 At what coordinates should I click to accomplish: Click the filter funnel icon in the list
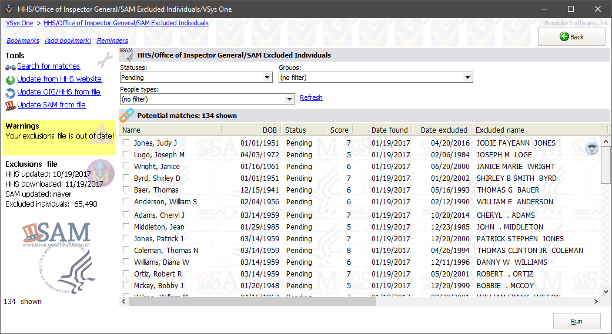[x=593, y=149]
